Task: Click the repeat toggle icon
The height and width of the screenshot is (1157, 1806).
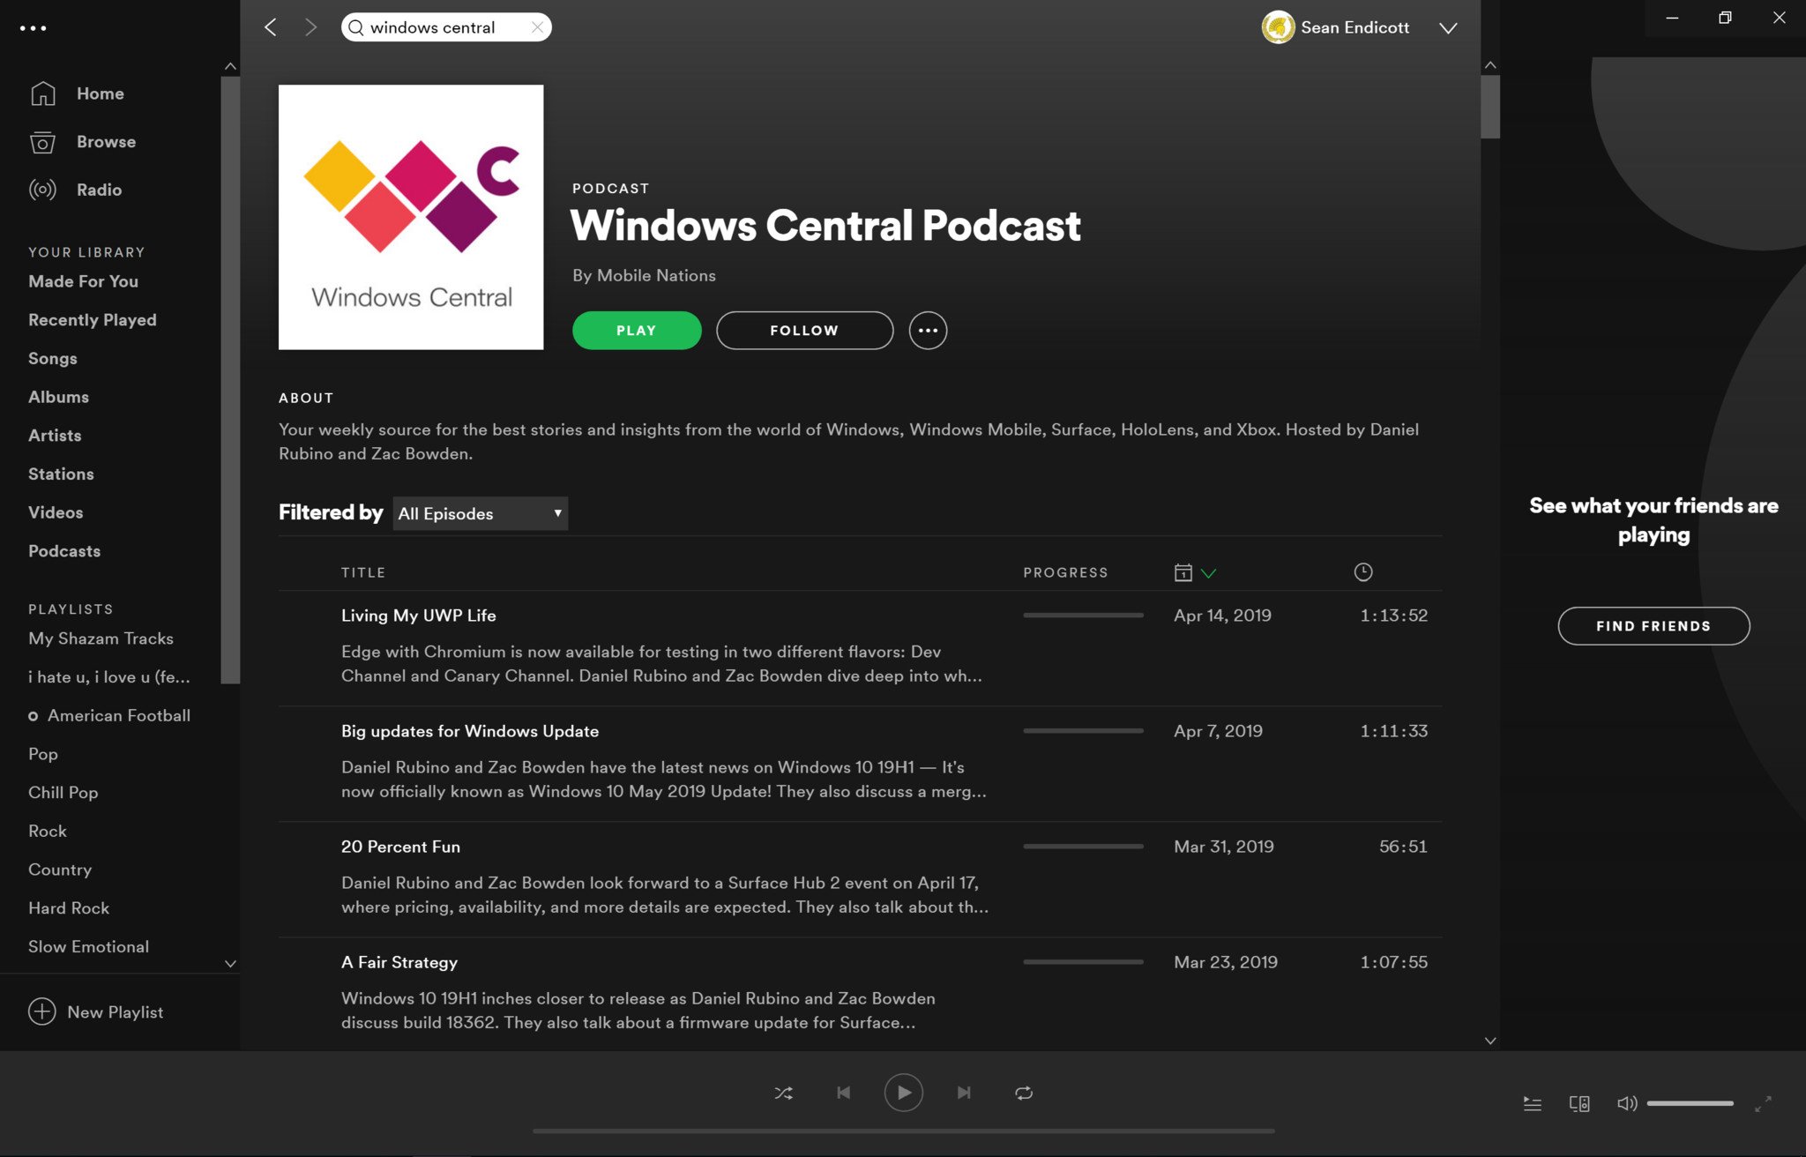Action: [1023, 1091]
